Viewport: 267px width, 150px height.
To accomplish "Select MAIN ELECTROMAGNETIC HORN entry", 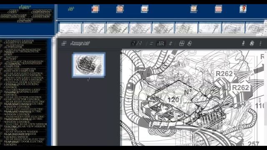I will [22, 52].
